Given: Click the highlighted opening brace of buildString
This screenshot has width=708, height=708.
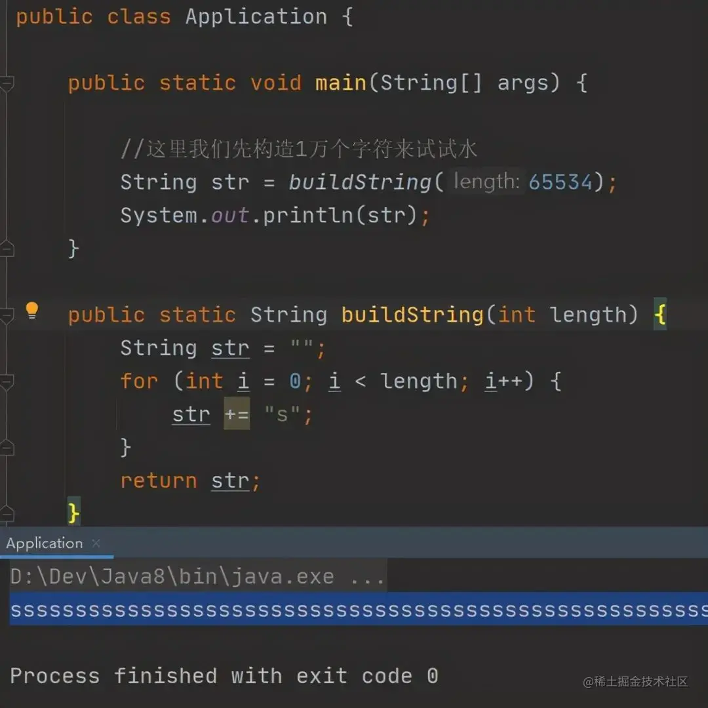Looking at the screenshot, I should tap(659, 314).
